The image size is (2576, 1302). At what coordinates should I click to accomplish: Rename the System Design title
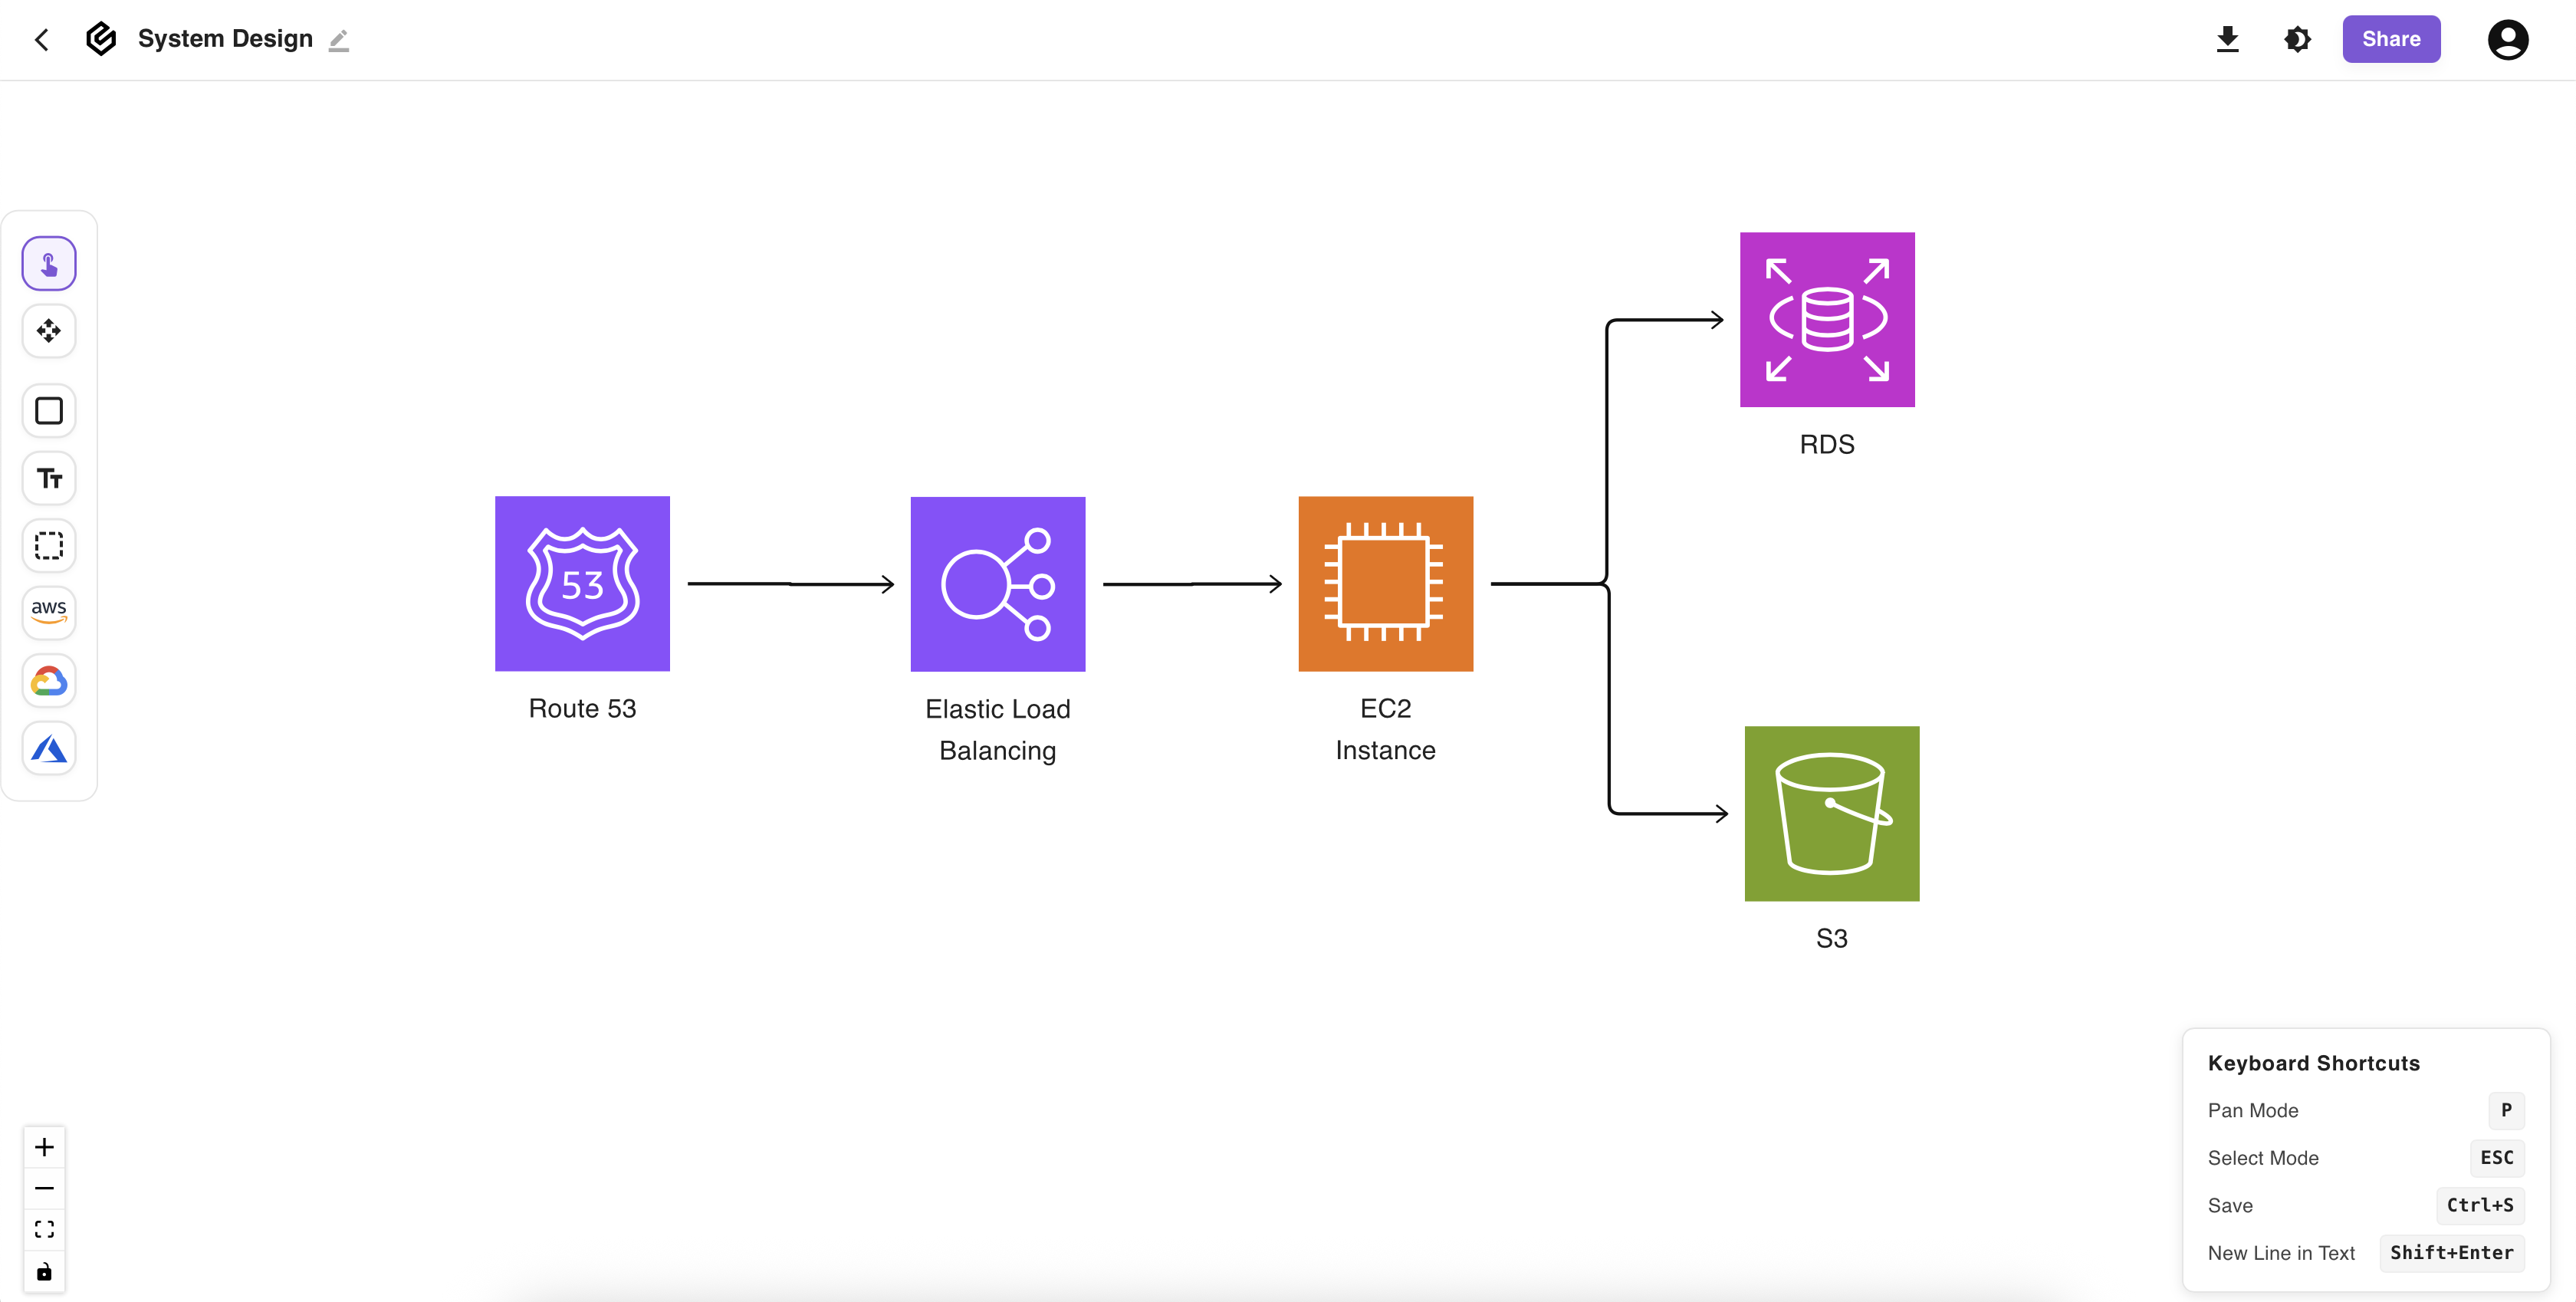pyautogui.click(x=339, y=40)
